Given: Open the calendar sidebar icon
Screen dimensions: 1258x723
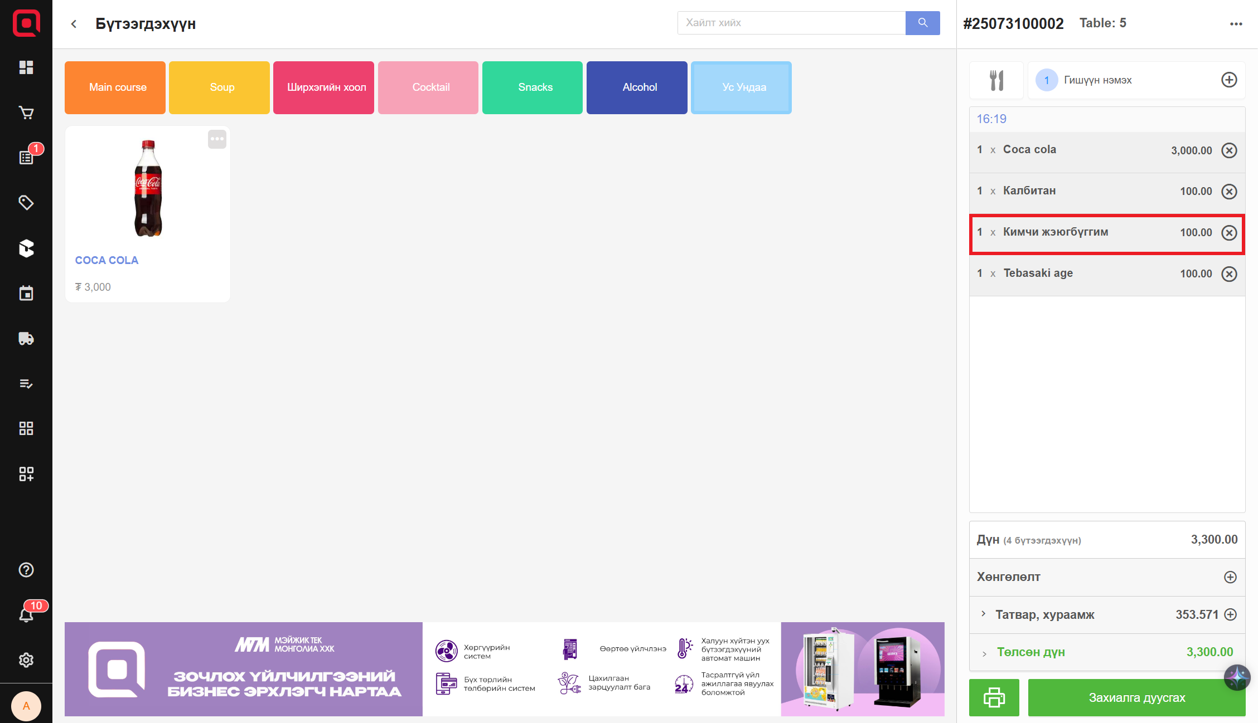Looking at the screenshot, I should click(x=26, y=294).
